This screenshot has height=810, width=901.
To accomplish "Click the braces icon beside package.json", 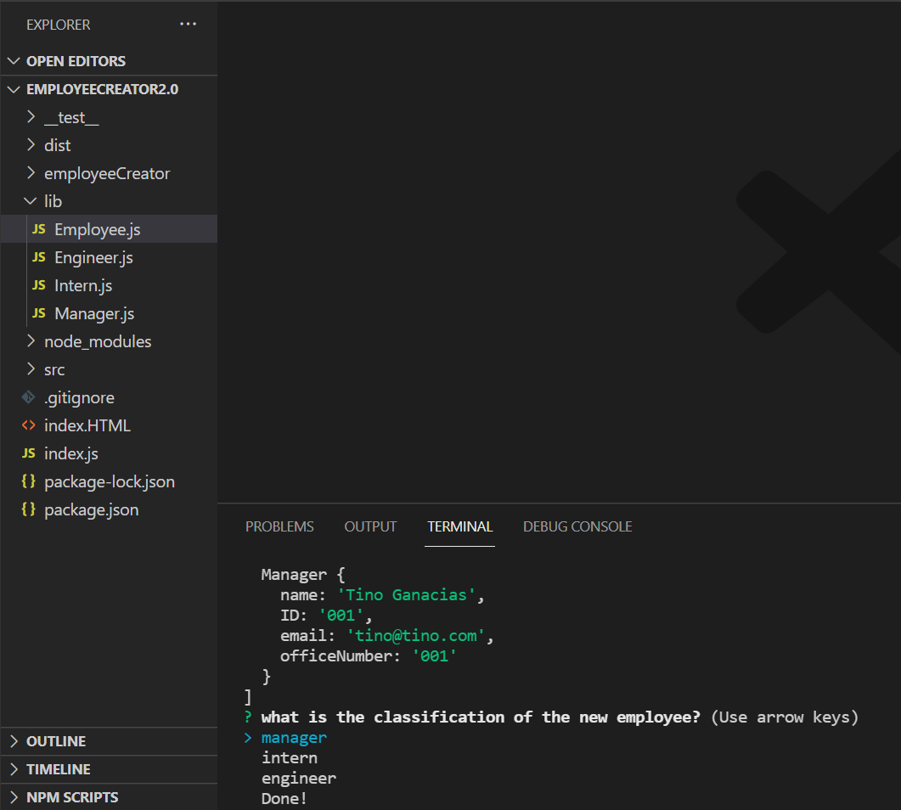I will (x=27, y=509).
